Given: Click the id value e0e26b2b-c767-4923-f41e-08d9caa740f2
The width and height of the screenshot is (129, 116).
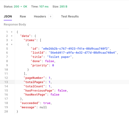Looking at the screenshot, I should point(75,49).
